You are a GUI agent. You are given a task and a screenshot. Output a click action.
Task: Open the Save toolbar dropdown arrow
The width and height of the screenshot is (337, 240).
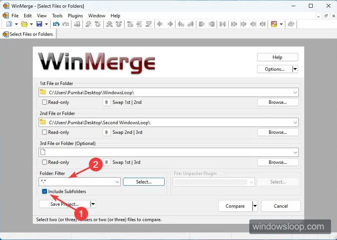pyautogui.click(x=46, y=24)
